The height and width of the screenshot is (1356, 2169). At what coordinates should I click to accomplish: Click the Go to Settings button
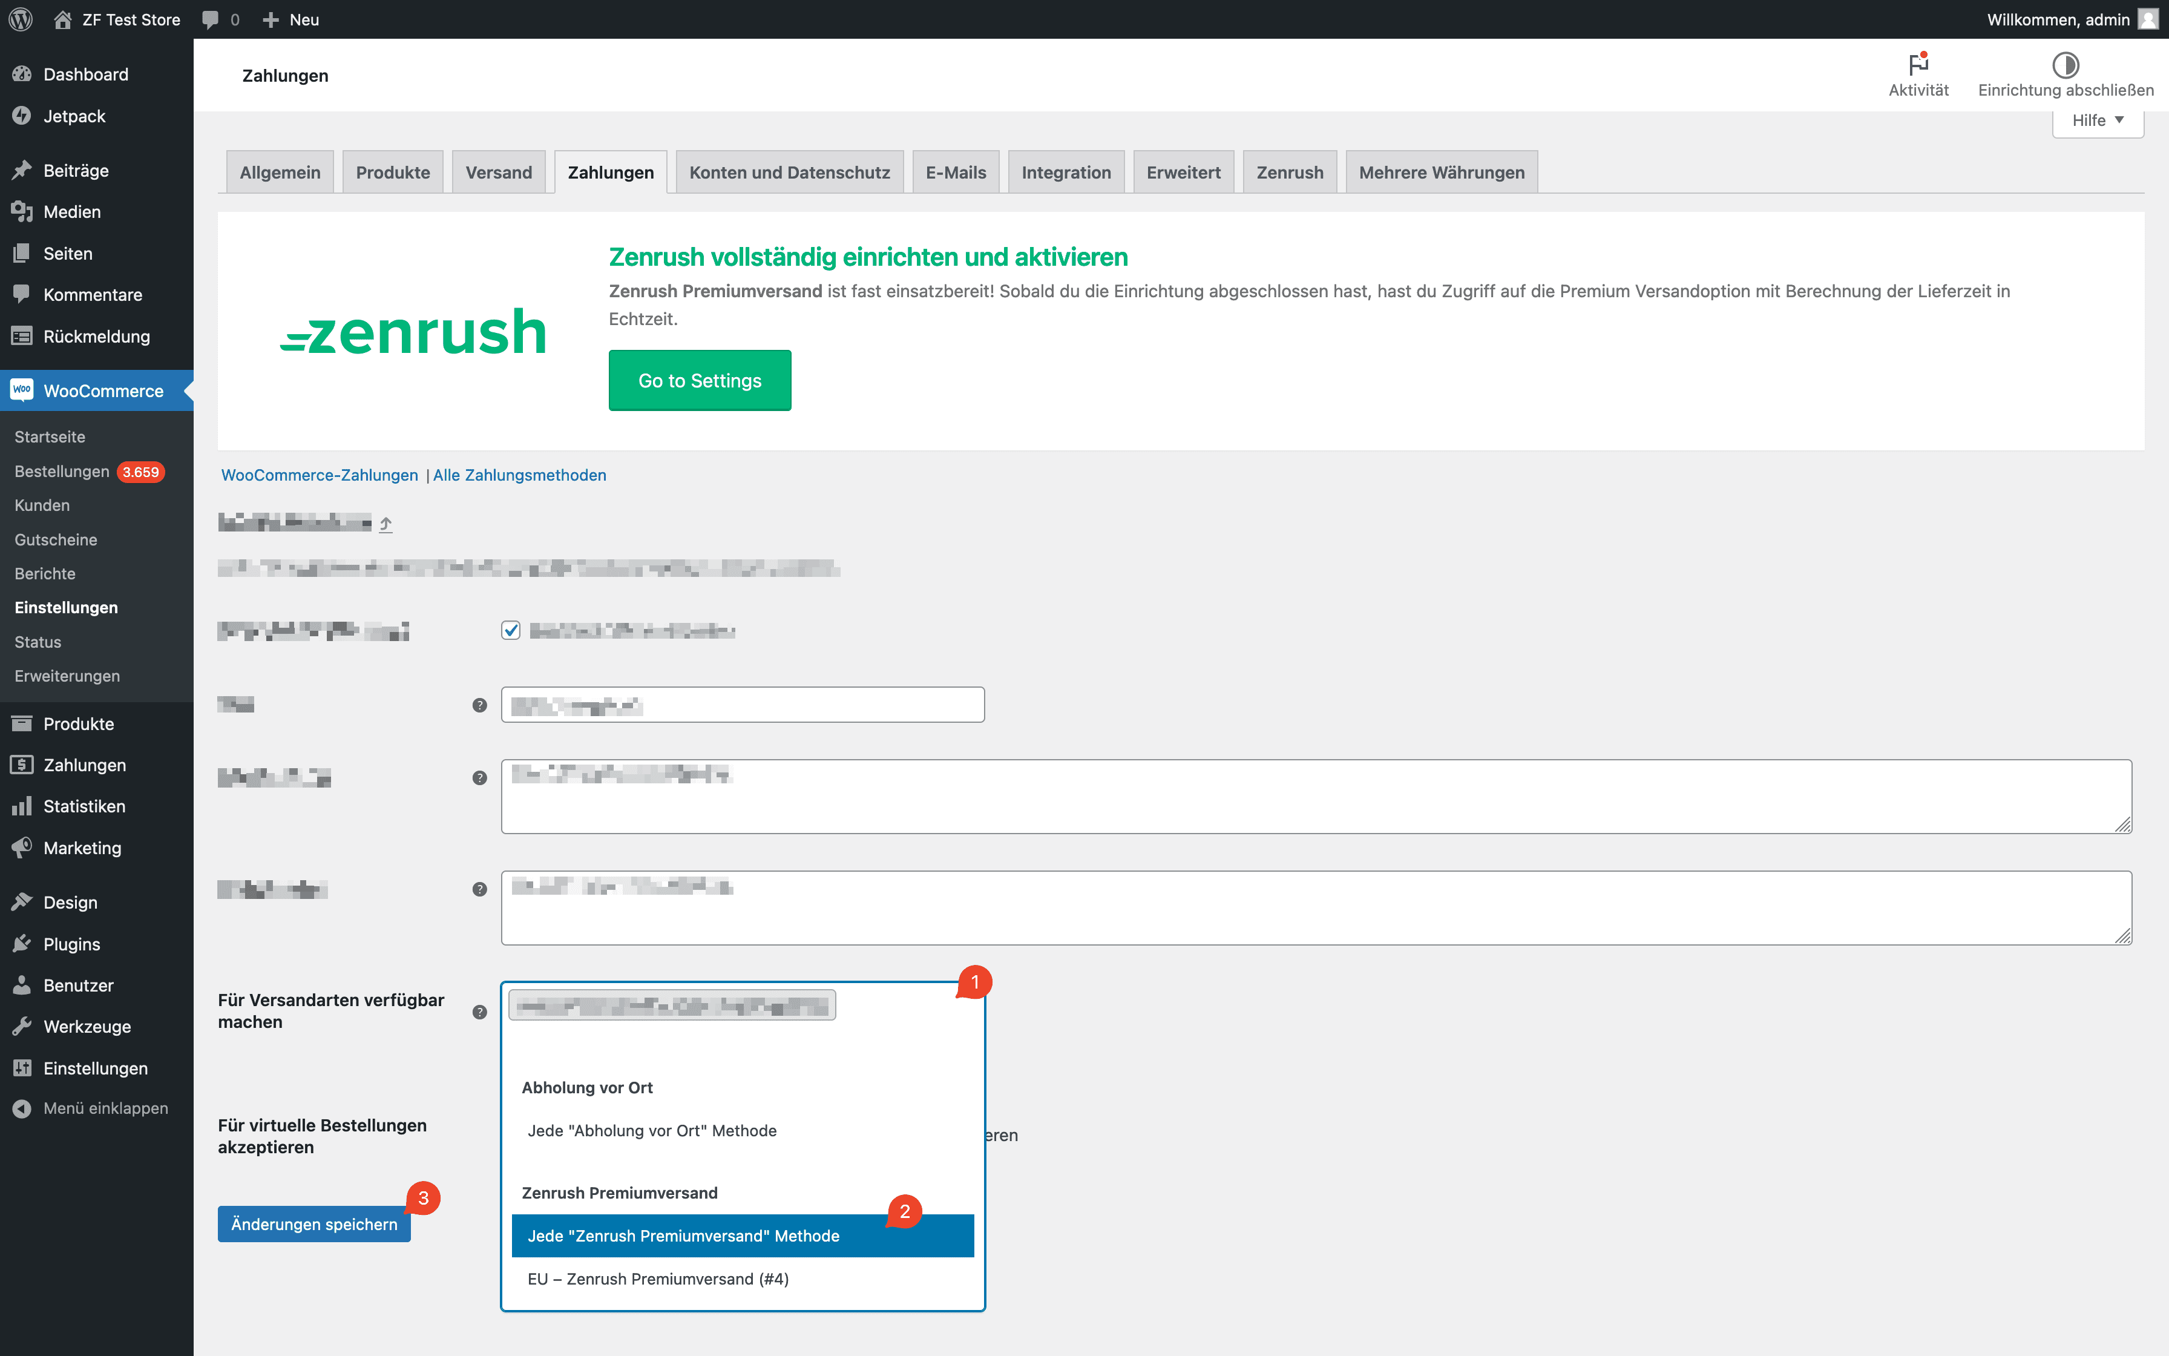pos(699,380)
